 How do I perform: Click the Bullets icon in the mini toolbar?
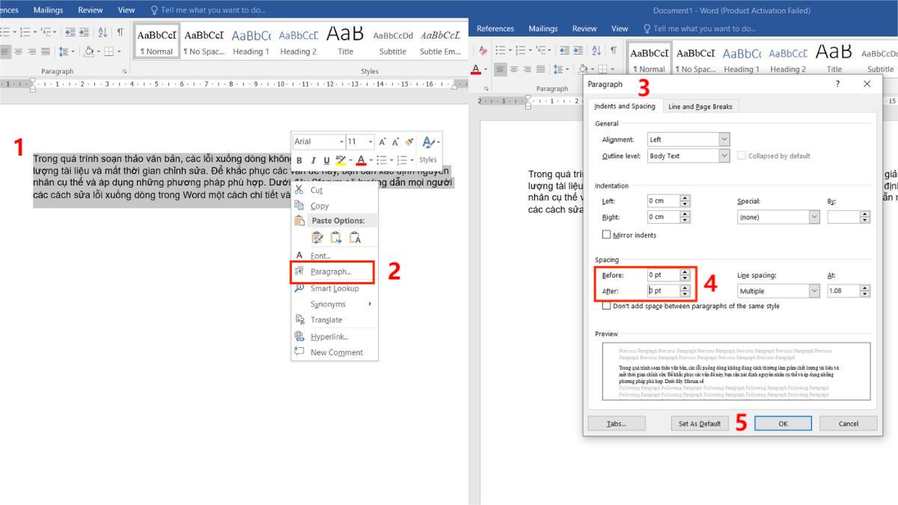tap(381, 160)
